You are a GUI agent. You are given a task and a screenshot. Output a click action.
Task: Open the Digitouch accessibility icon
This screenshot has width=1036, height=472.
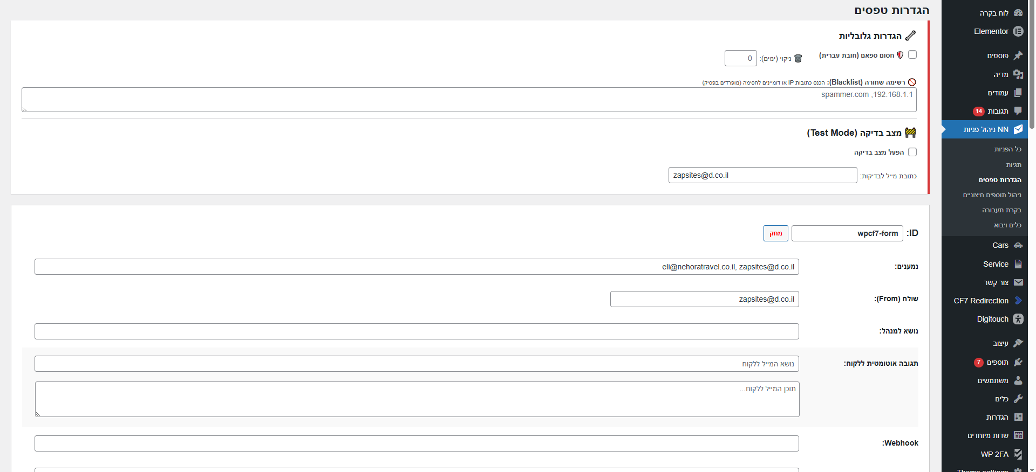click(x=1018, y=319)
